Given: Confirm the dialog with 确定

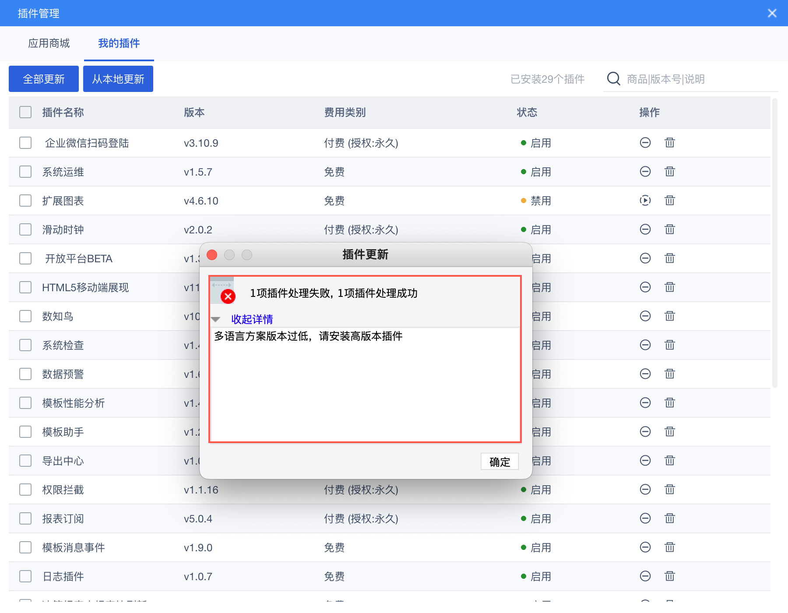Looking at the screenshot, I should [500, 462].
